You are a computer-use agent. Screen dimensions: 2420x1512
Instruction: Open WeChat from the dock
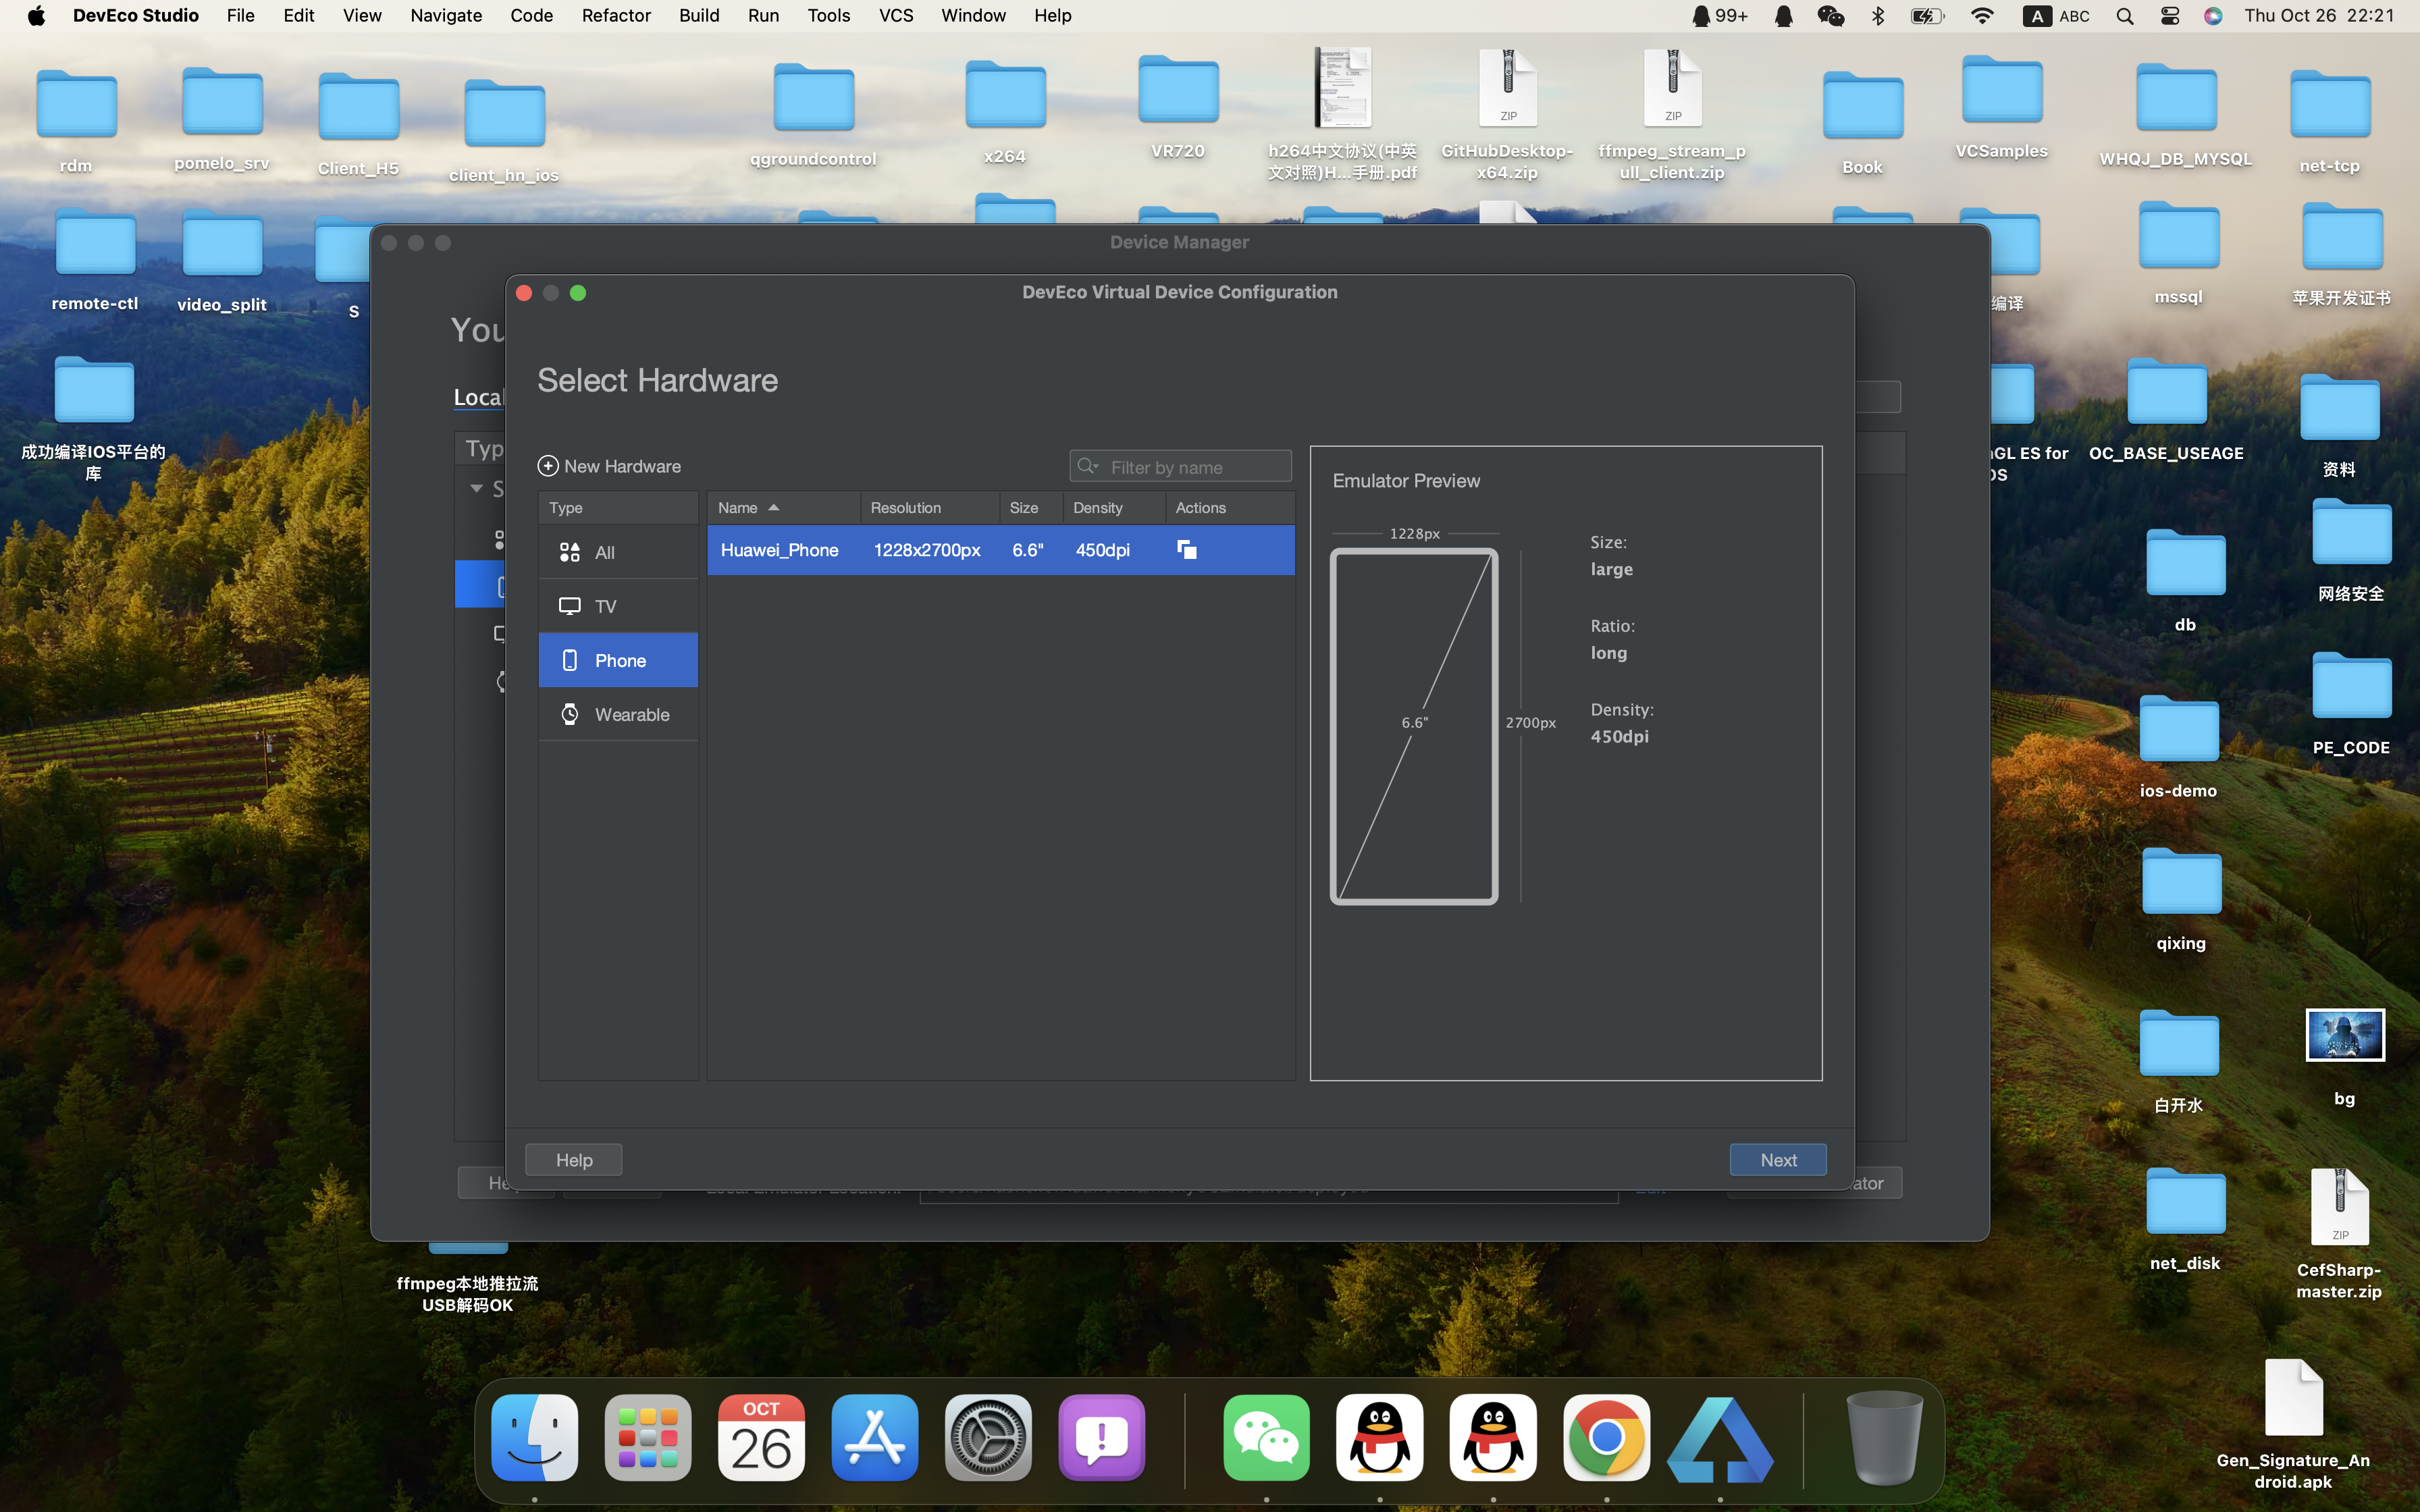1266,1438
